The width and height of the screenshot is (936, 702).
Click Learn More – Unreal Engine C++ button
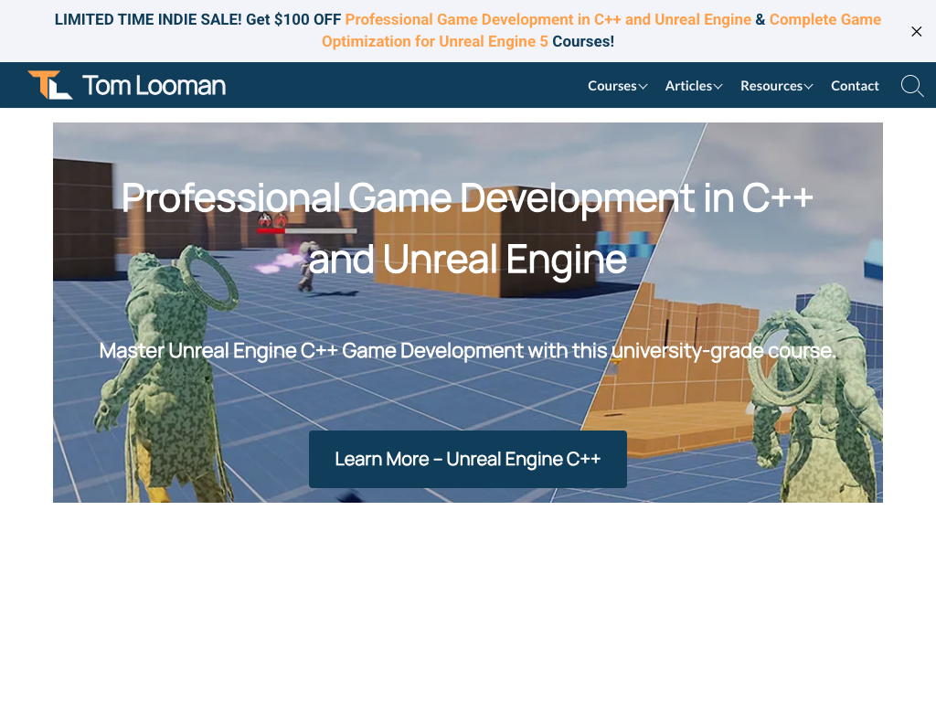(468, 459)
